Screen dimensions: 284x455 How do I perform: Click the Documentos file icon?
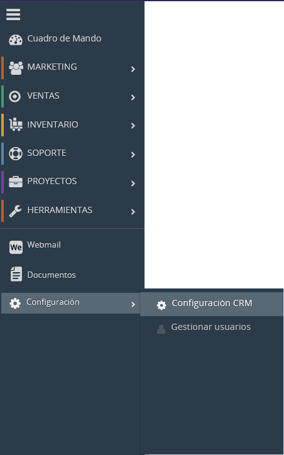pyautogui.click(x=16, y=274)
